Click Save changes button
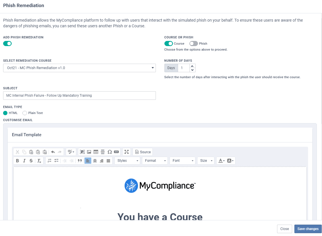This screenshot has width=322, height=236. point(308,229)
